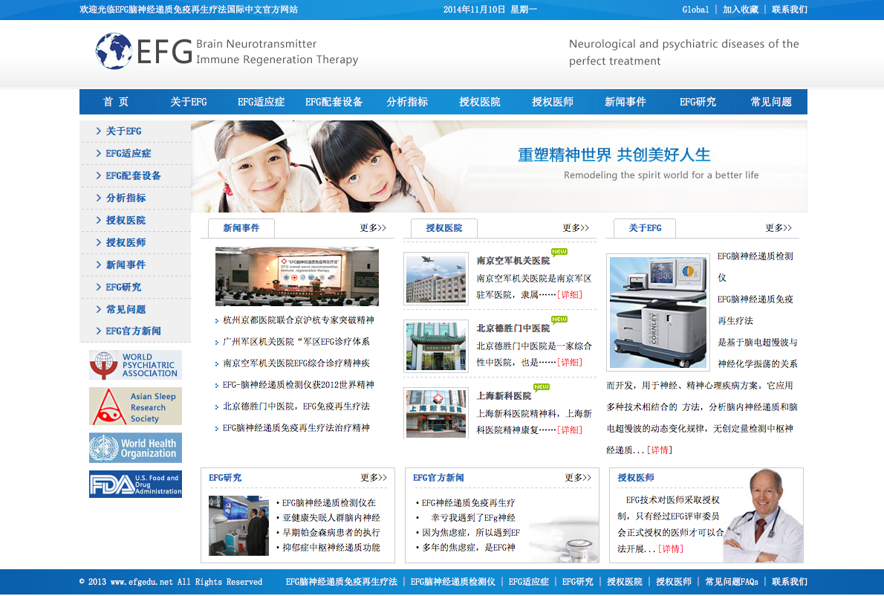884x596 pixels.
Task: Click the FDA logo banner
Action: 135,485
